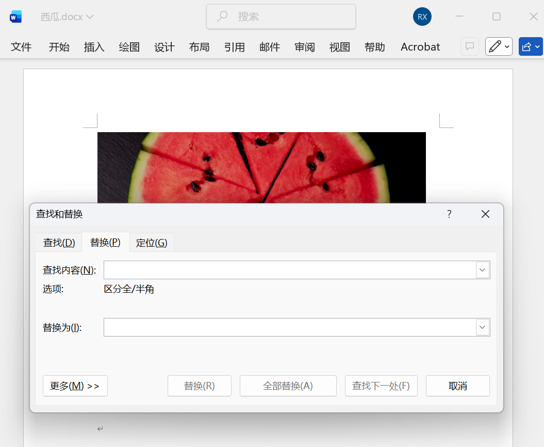Open the 审阅 ribbon tab
Viewport: 544px width, 447px height.
[304, 46]
